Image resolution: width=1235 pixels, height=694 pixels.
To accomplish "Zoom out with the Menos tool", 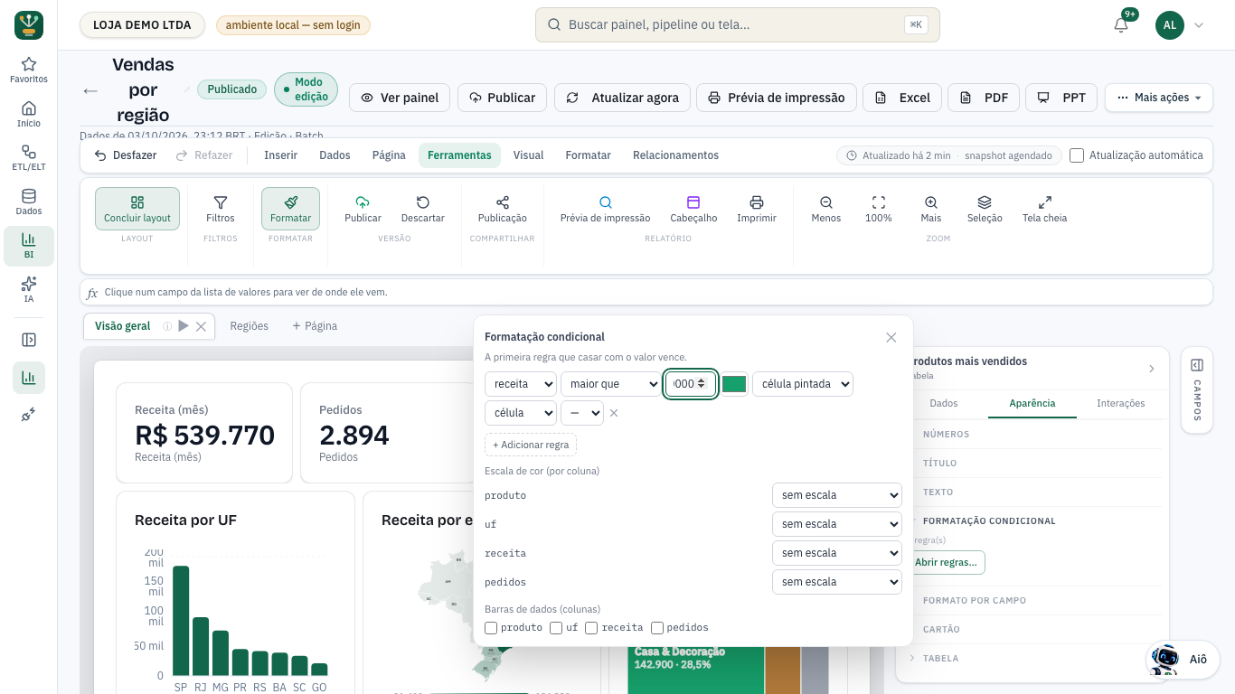I will 826,209.
